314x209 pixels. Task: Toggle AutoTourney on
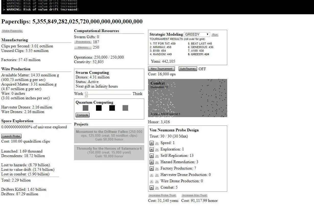(x=188, y=69)
